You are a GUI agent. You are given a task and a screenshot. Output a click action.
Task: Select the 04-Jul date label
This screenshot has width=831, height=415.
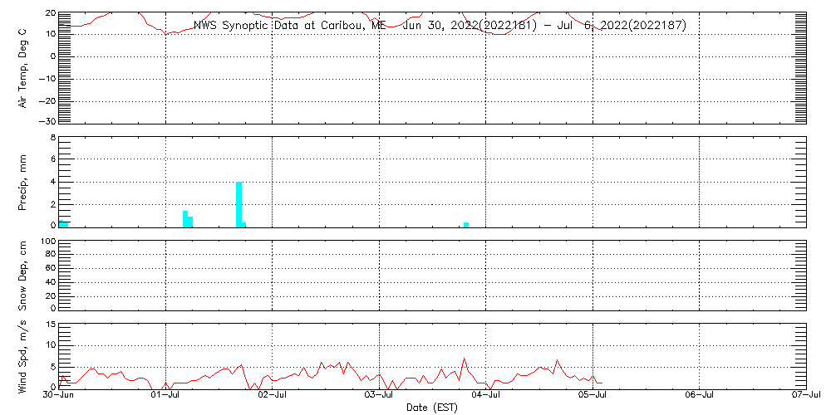click(x=486, y=397)
